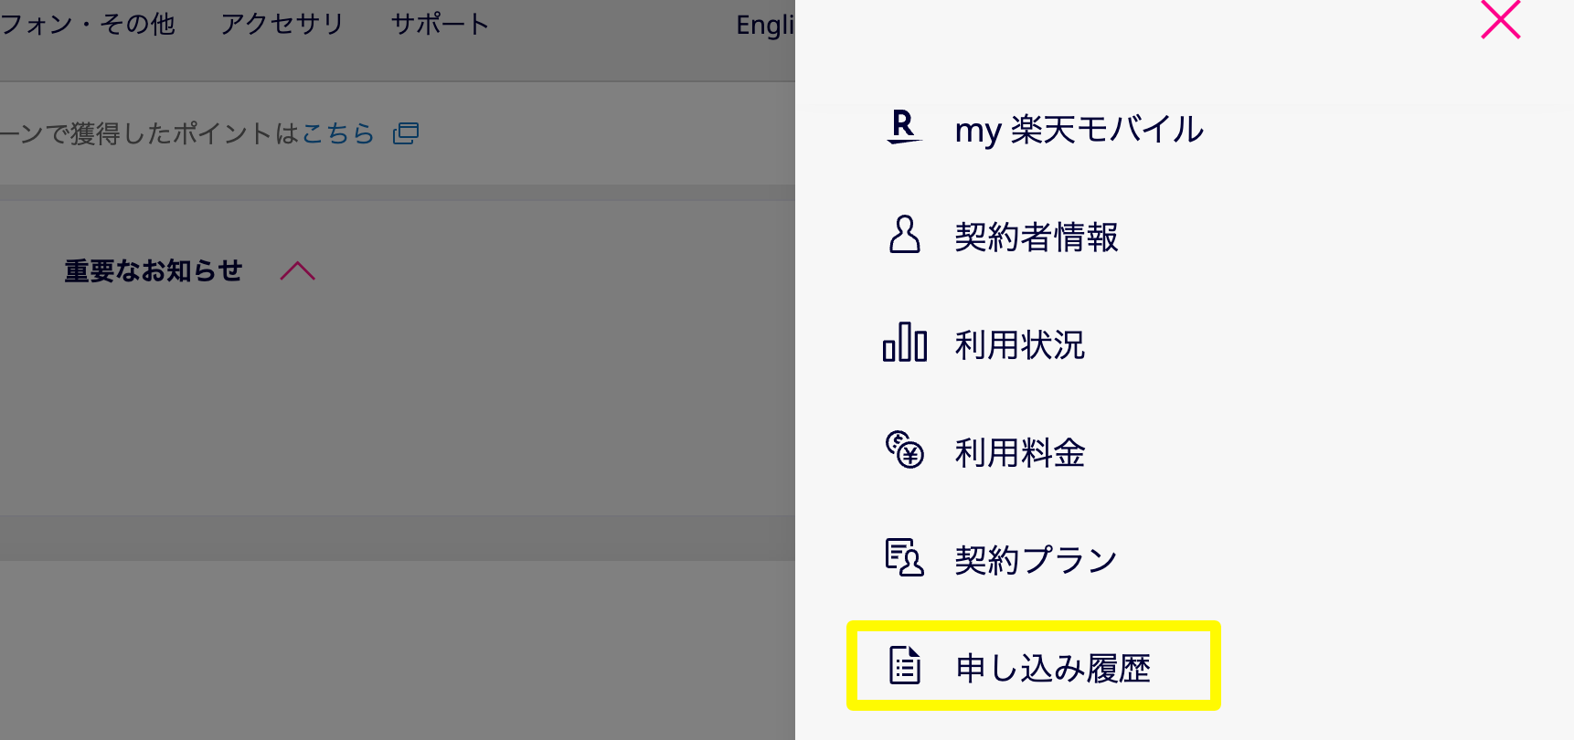
Task: Open 利用料金 menu entry
Action: pos(1020,452)
